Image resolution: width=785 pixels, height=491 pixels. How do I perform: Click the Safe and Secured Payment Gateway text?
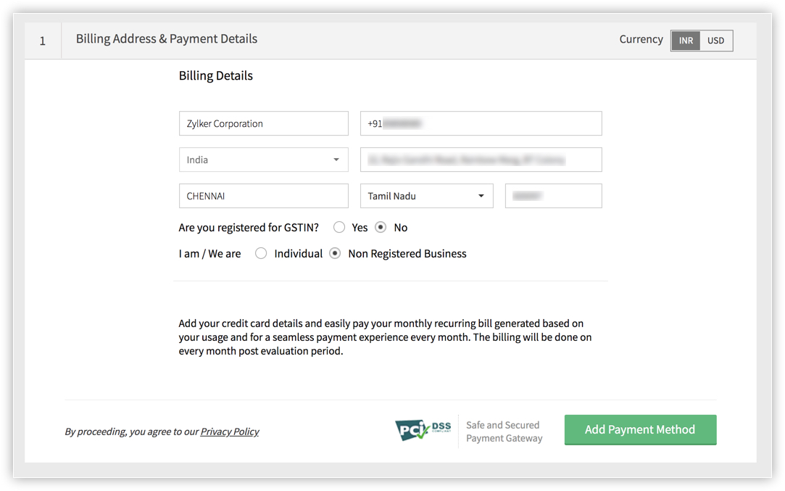click(x=504, y=432)
